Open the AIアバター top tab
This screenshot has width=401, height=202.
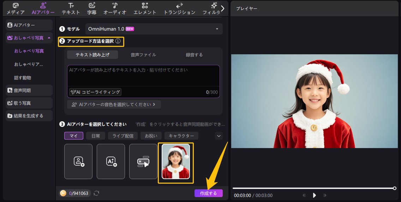pyautogui.click(x=43, y=9)
